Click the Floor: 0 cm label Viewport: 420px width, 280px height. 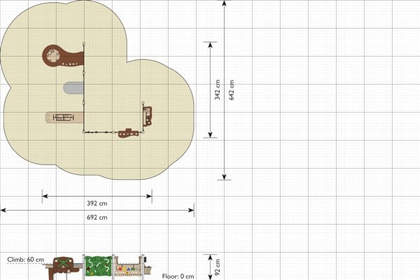178,276
